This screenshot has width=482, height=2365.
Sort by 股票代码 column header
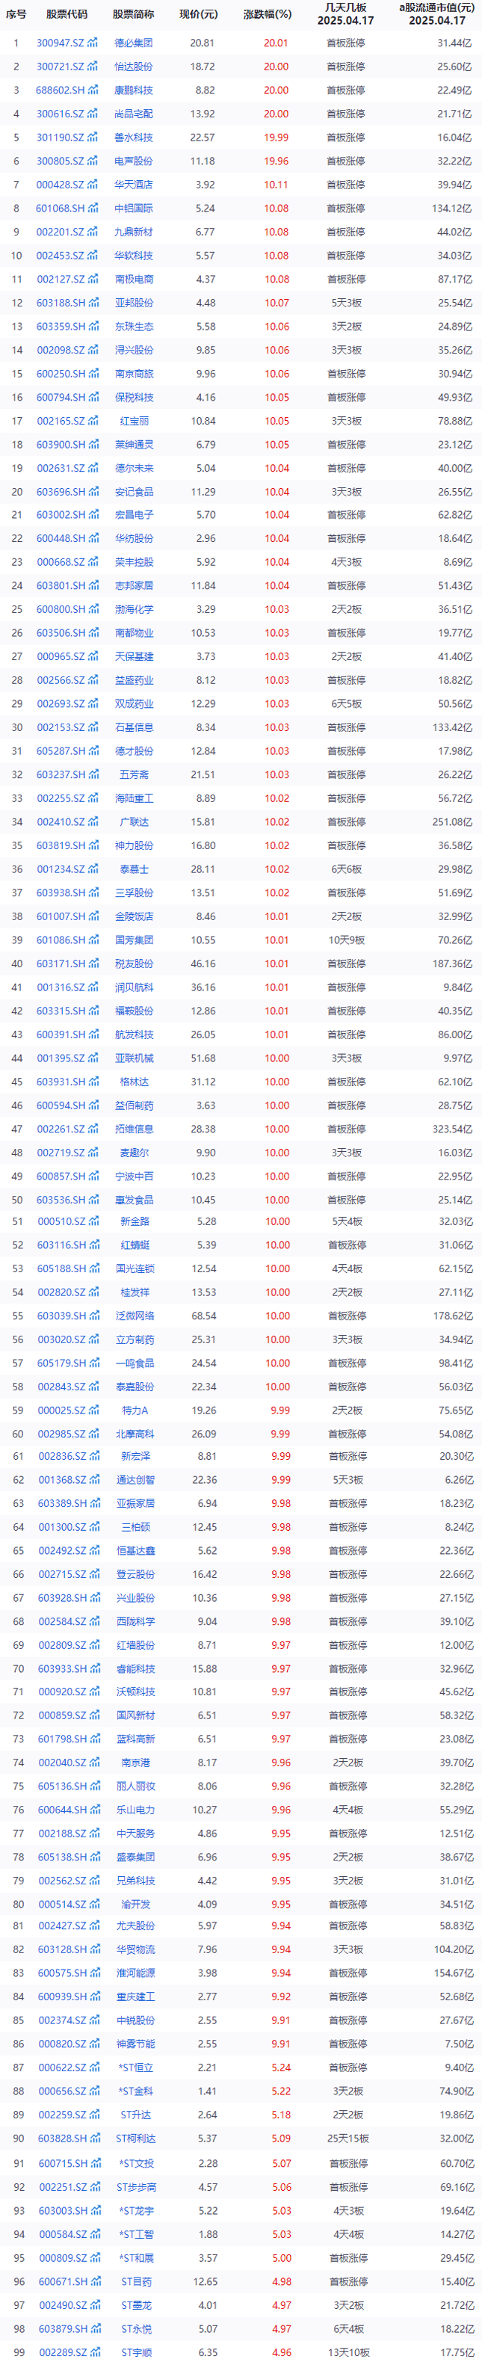[x=67, y=15]
